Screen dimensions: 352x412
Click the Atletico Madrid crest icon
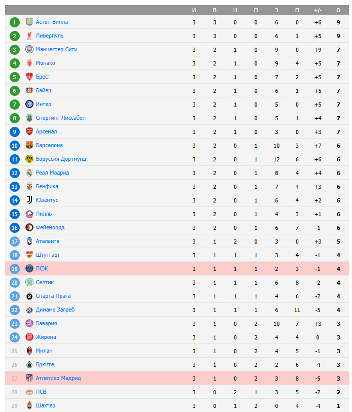pyautogui.click(x=29, y=378)
